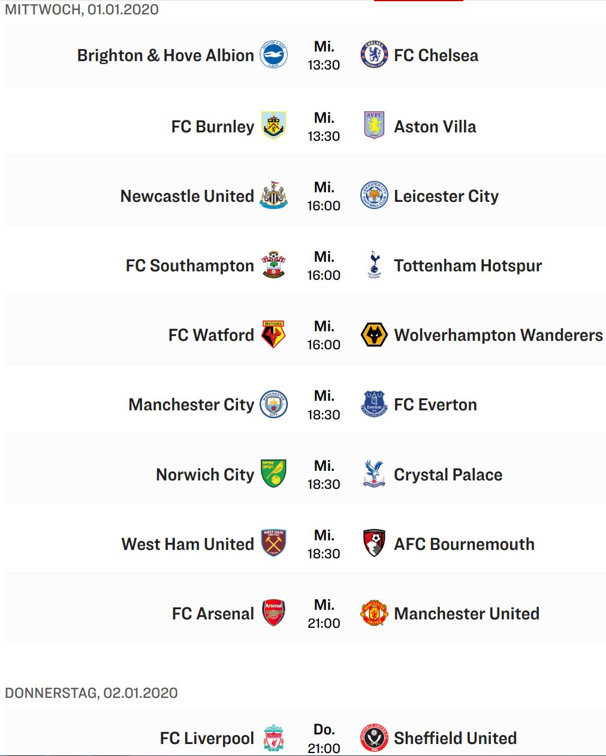Select the FC Burnley crest icon

click(x=273, y=125)
